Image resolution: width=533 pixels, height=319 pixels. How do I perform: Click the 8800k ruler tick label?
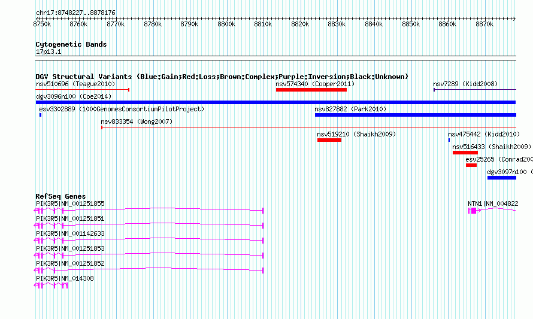click(226, 24)
